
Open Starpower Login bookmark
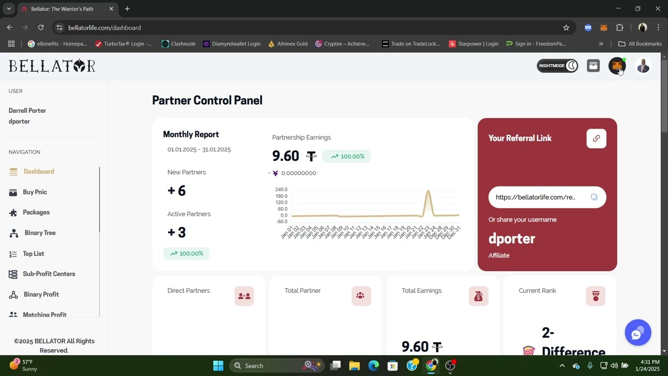[x=474, y=44]
